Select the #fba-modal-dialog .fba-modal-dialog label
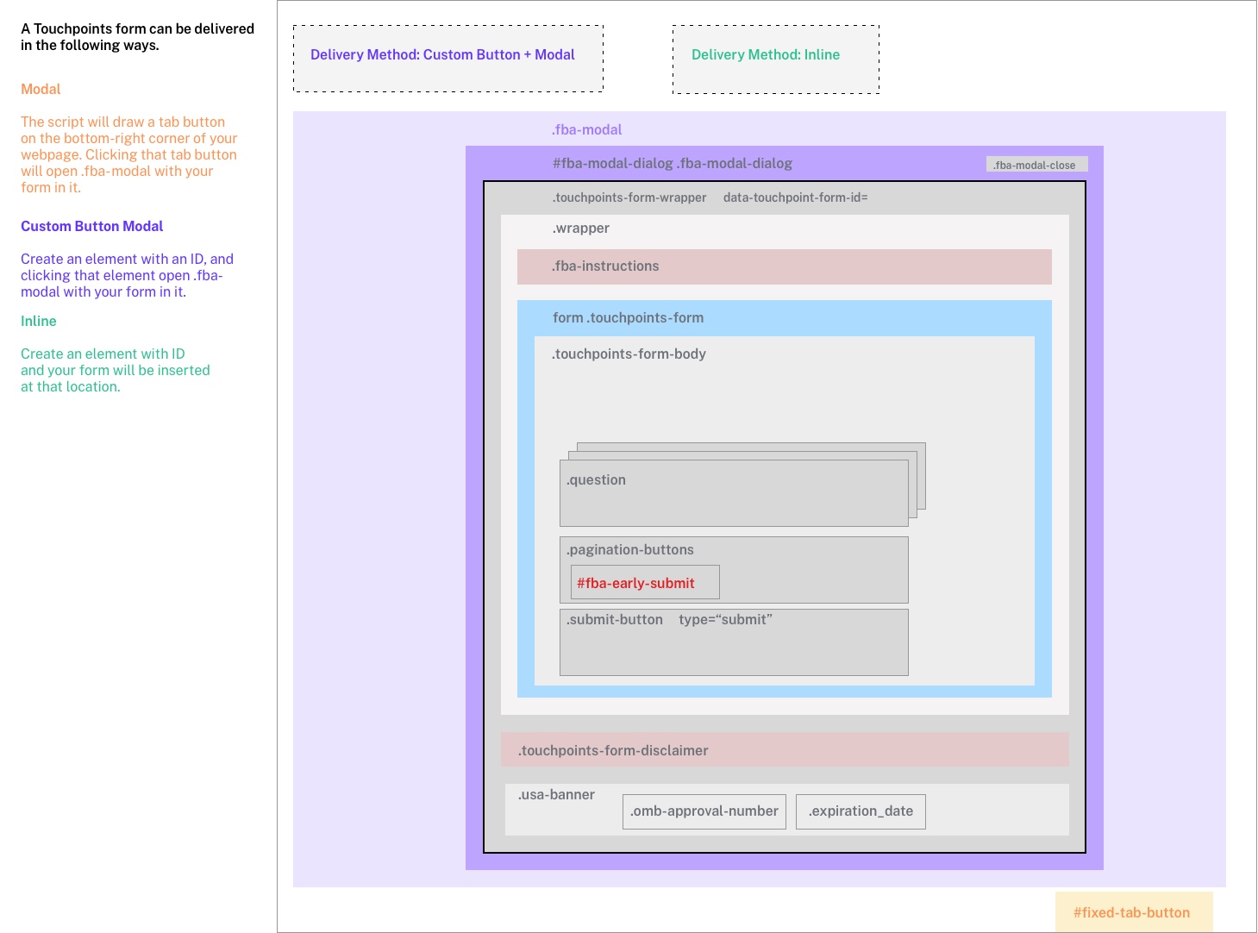The image size is (1258, 933). click(673, 163)
